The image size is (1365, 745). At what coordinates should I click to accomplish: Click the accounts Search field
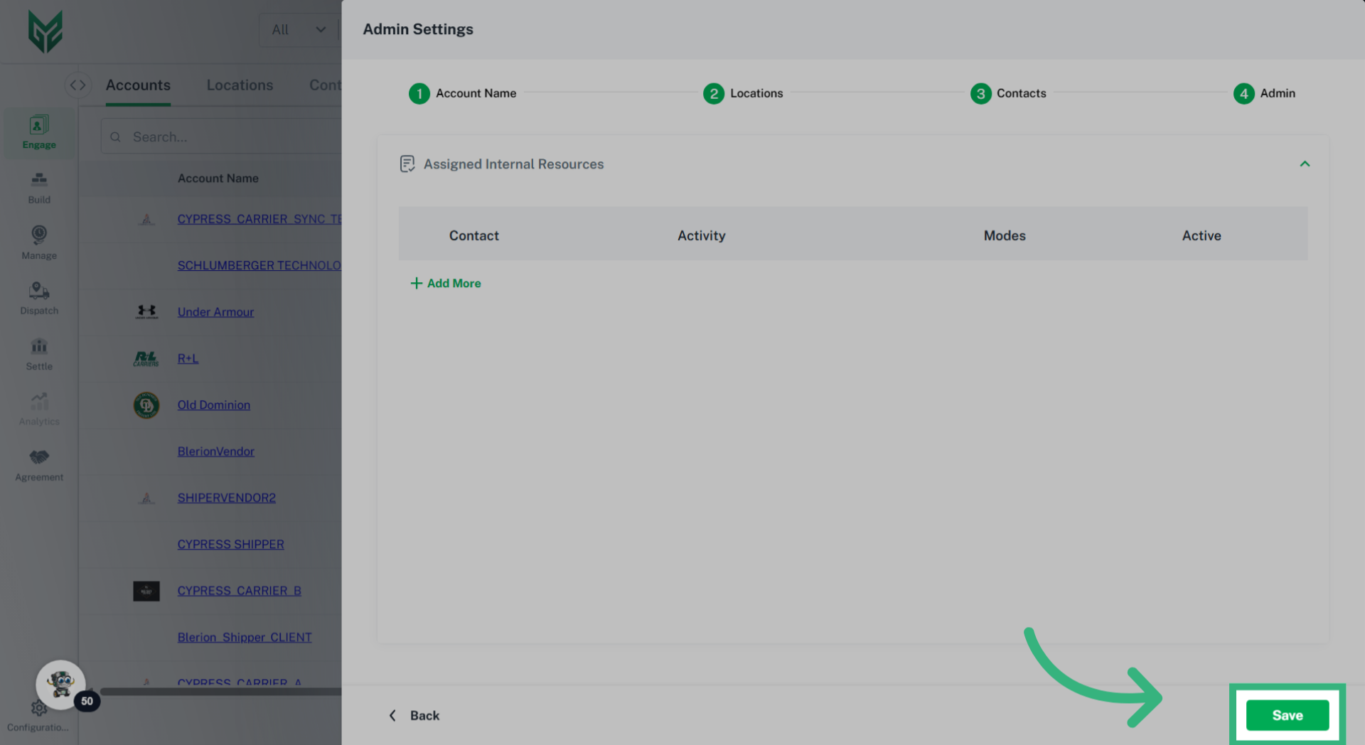(227, 136)
